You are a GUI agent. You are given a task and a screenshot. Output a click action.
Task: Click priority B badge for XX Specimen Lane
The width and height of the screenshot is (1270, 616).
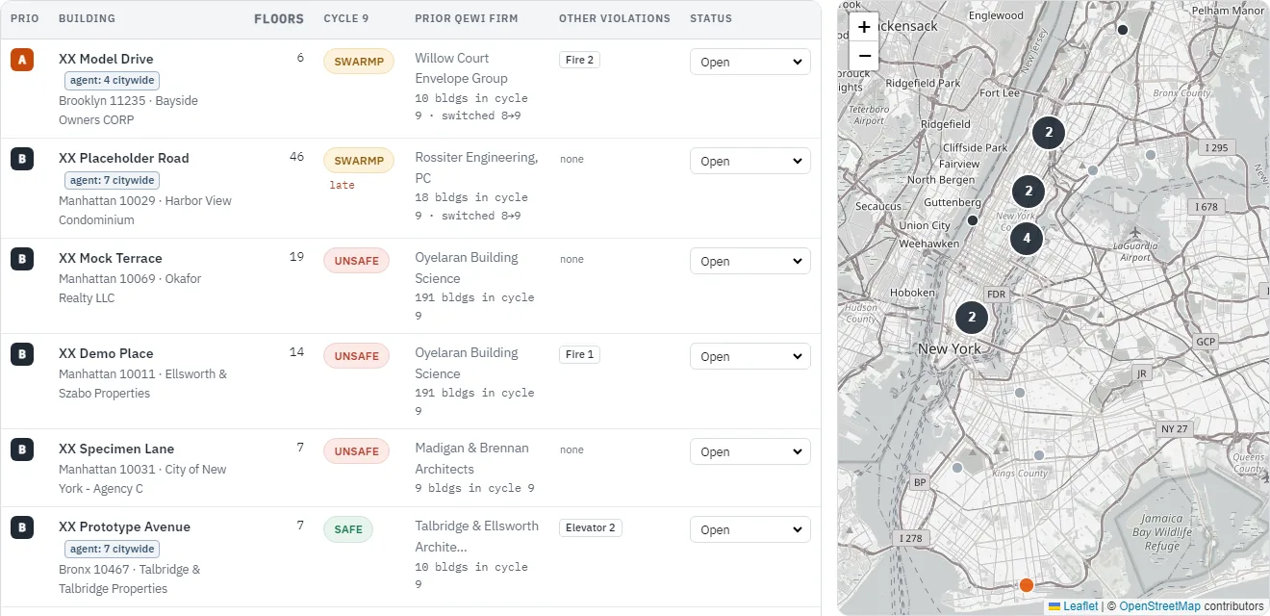click(x=22, y=449)
